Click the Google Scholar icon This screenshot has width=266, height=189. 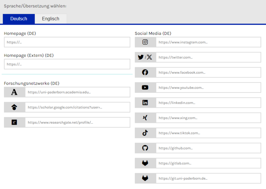tap(14, 107)
